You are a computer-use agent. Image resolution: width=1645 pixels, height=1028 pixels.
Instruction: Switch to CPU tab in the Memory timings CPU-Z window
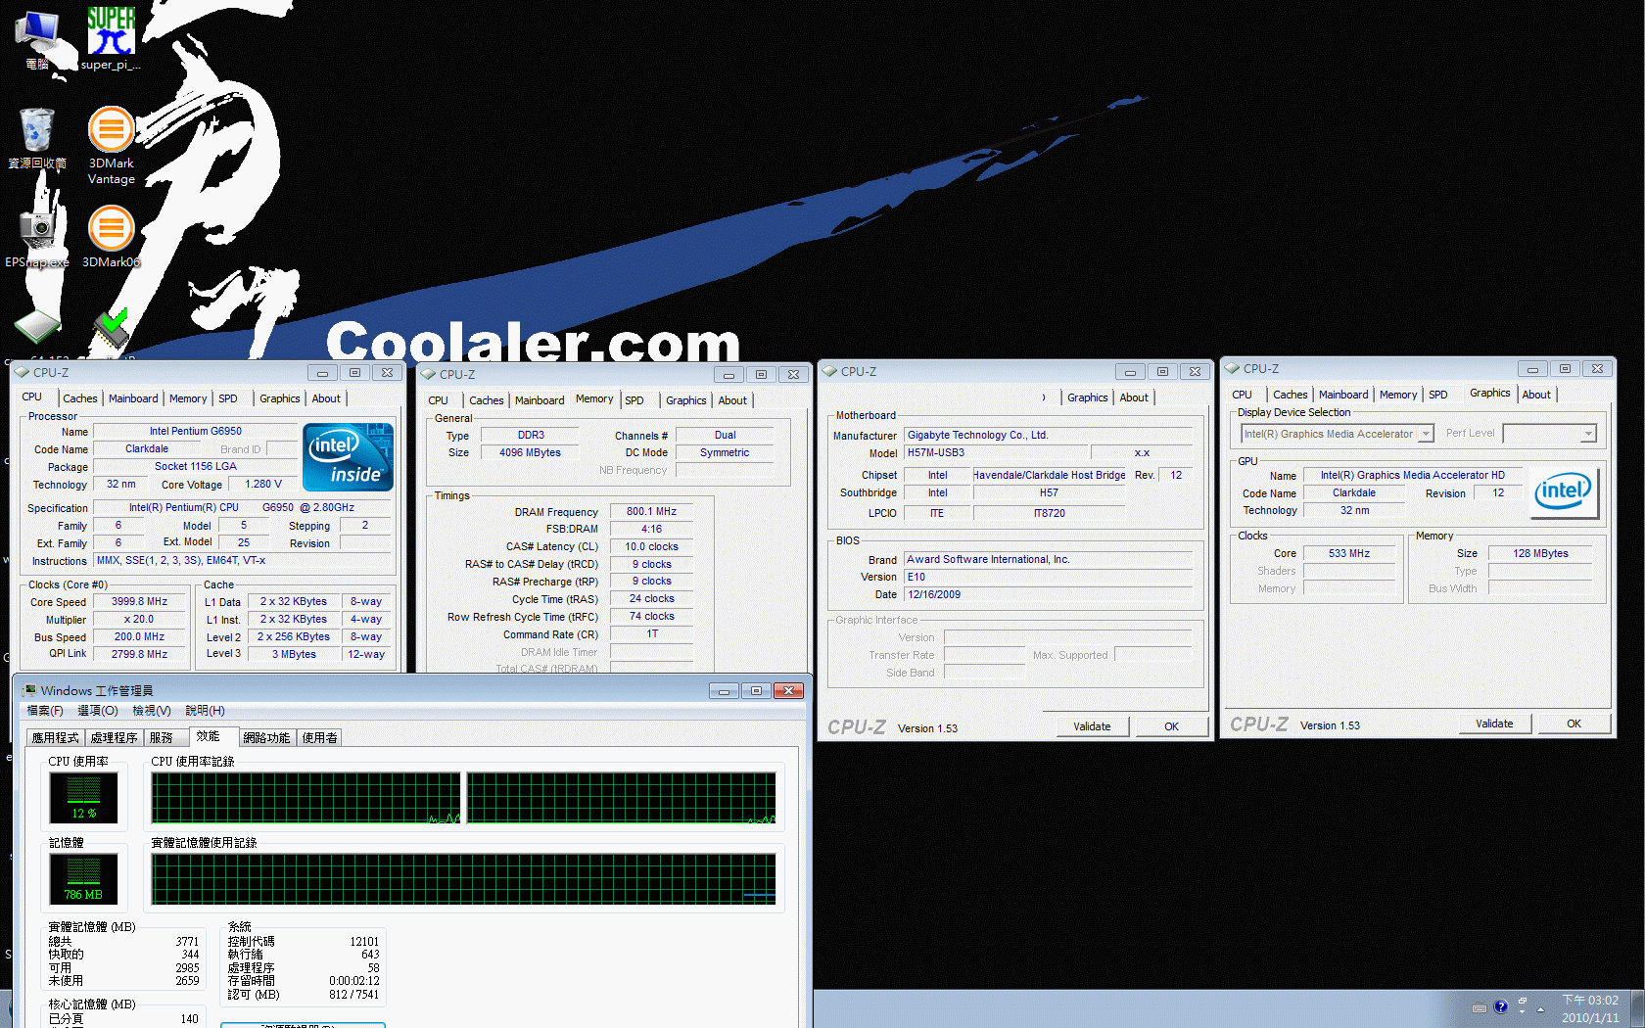pos(438,400)
